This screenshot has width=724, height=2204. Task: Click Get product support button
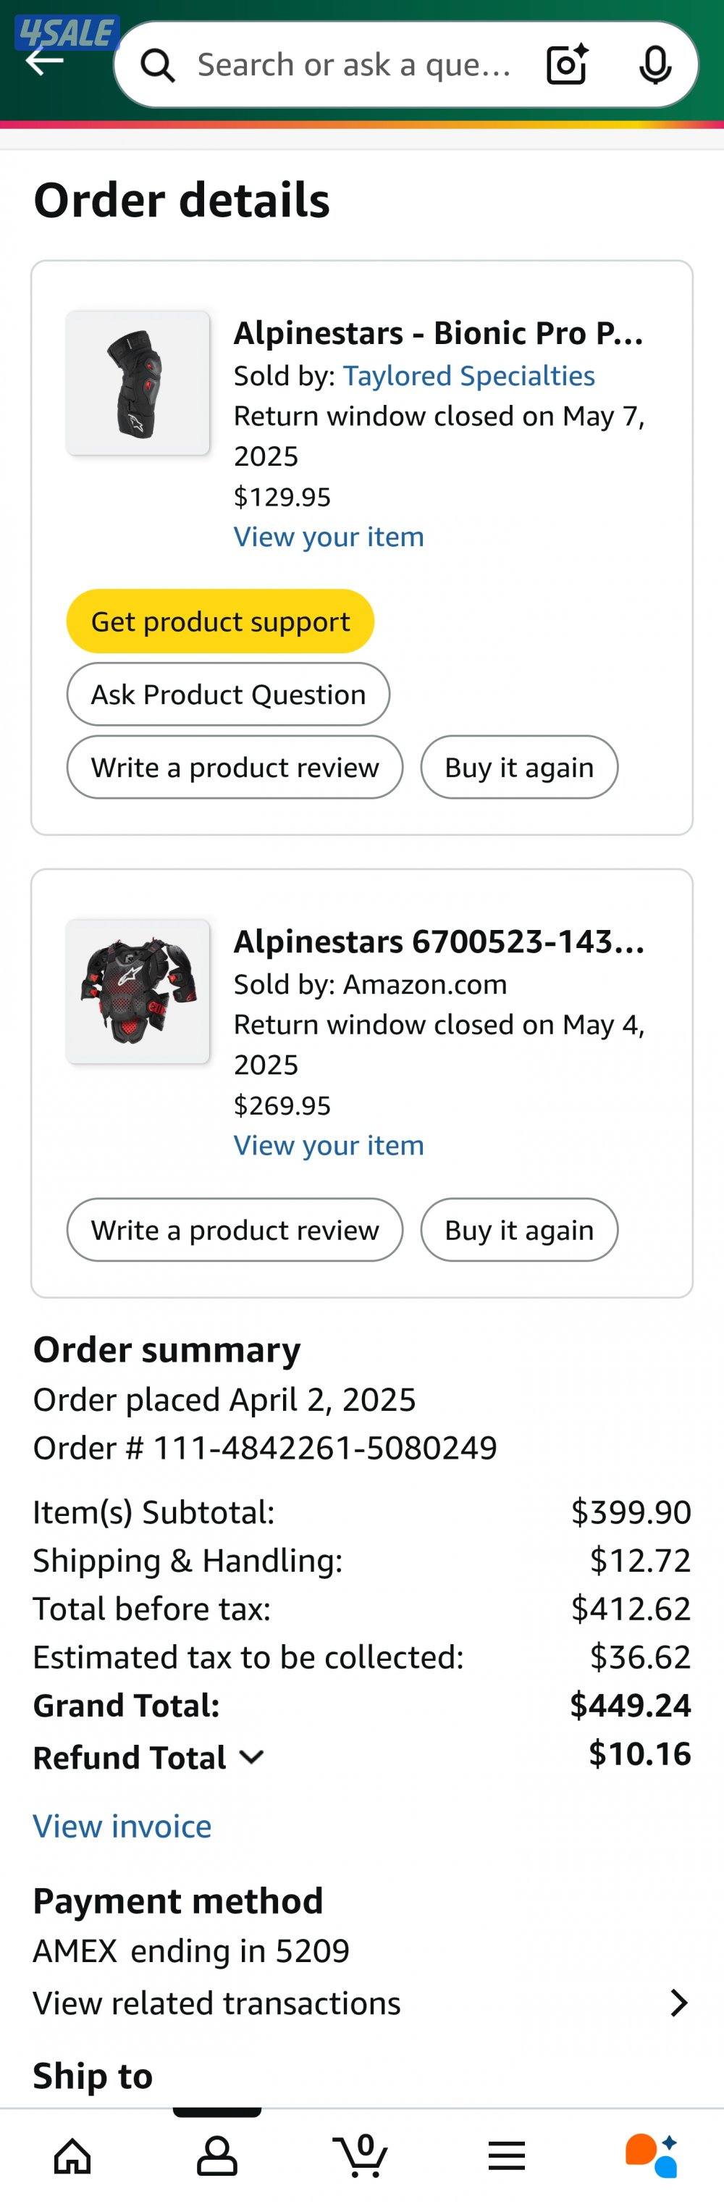(x=219, y=621)
